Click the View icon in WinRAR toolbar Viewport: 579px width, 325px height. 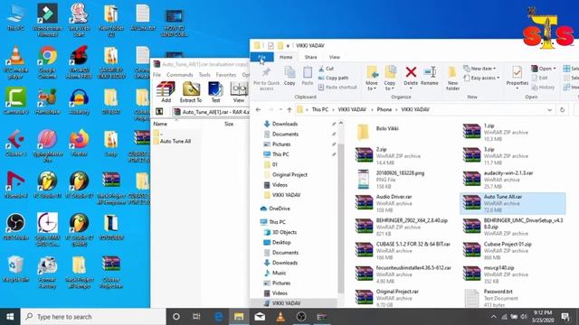tap(239, 92)
